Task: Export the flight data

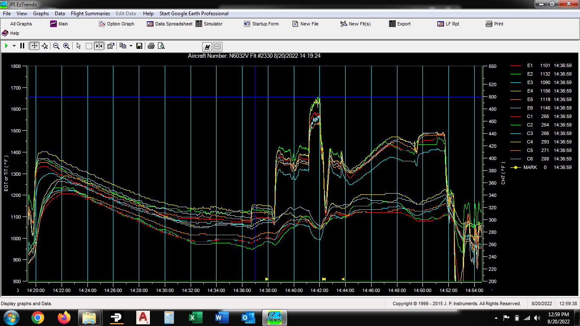Action: coord(399,24)
